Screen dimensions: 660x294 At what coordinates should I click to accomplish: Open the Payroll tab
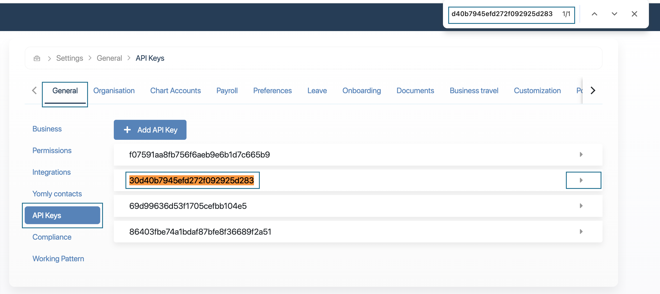coord(227,91)
